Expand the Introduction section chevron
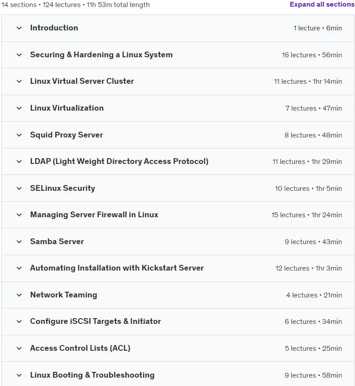This screenshot has height=386, width=355. pyautogui.click(x=19, y=28)
